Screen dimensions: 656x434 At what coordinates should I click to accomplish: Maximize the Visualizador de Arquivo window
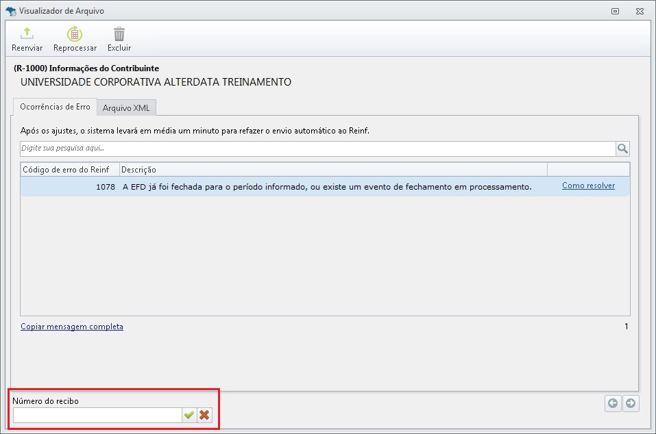point(615,11)
